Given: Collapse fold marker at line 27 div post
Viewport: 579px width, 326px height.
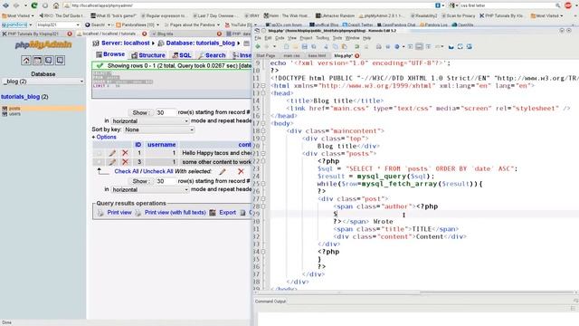Looking at the screenshot, I should (x=263, y=199).
